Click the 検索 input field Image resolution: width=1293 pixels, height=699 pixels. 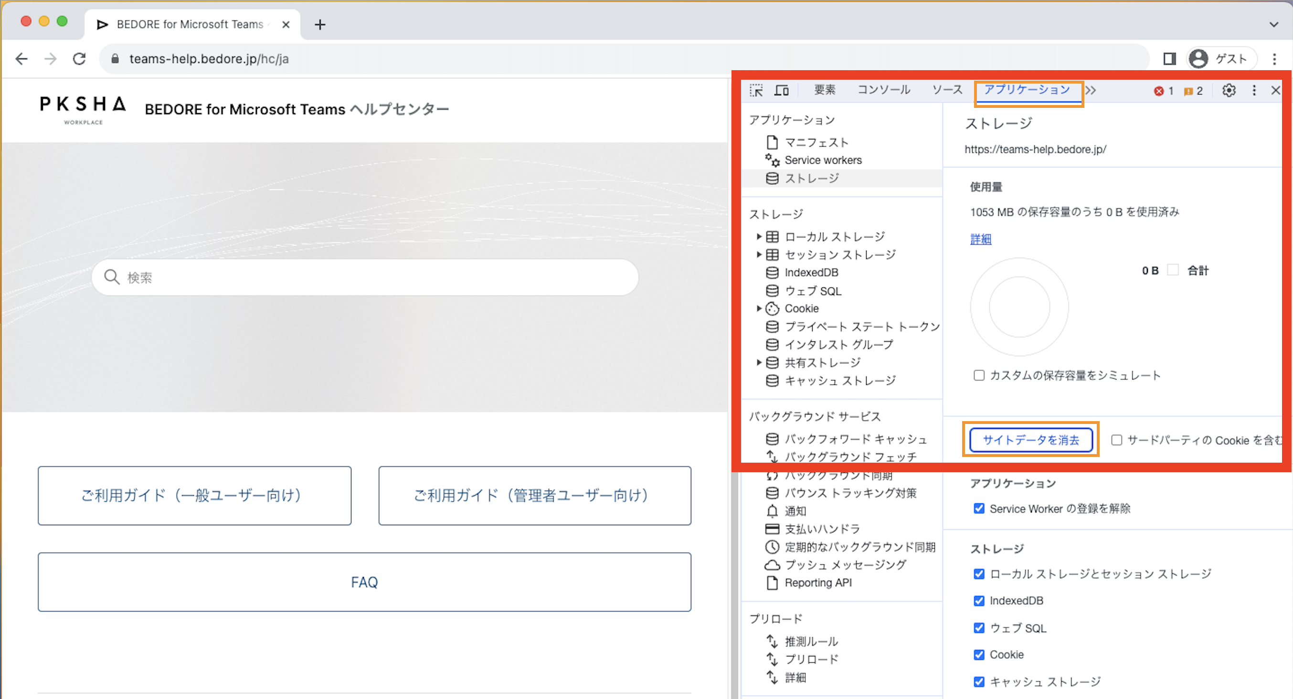coord(365,277)
